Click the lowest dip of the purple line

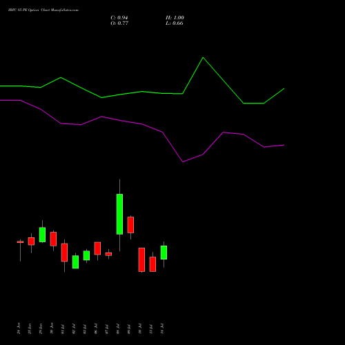183,161
